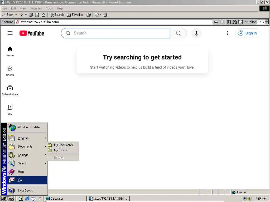270x202 pixels.
Task: Click the Start button
Action: pyautogui.click(x=8, y=199)
